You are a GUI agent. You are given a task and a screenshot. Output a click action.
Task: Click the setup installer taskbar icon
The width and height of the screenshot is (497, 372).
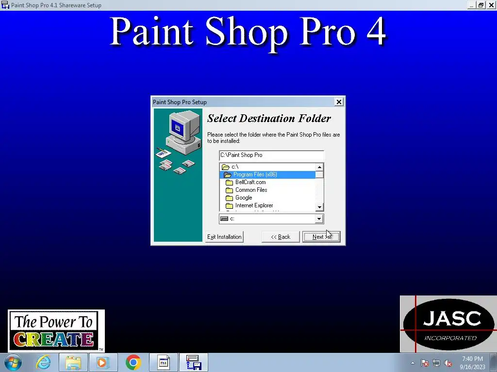coord(194,362)
